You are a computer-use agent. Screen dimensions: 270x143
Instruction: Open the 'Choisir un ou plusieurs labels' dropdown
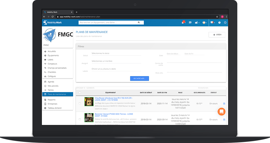[x=116, y=69]
